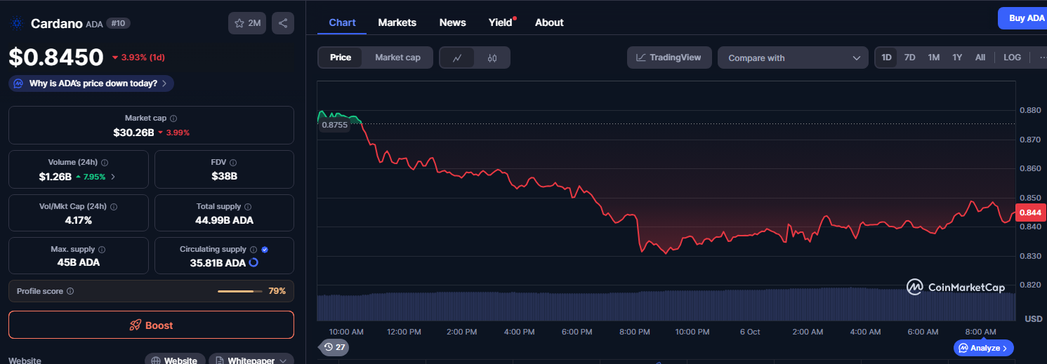The height and width of the screenshot is (364, 1047).
Task: Select the 7D time range
Action: tap(909, 58)
